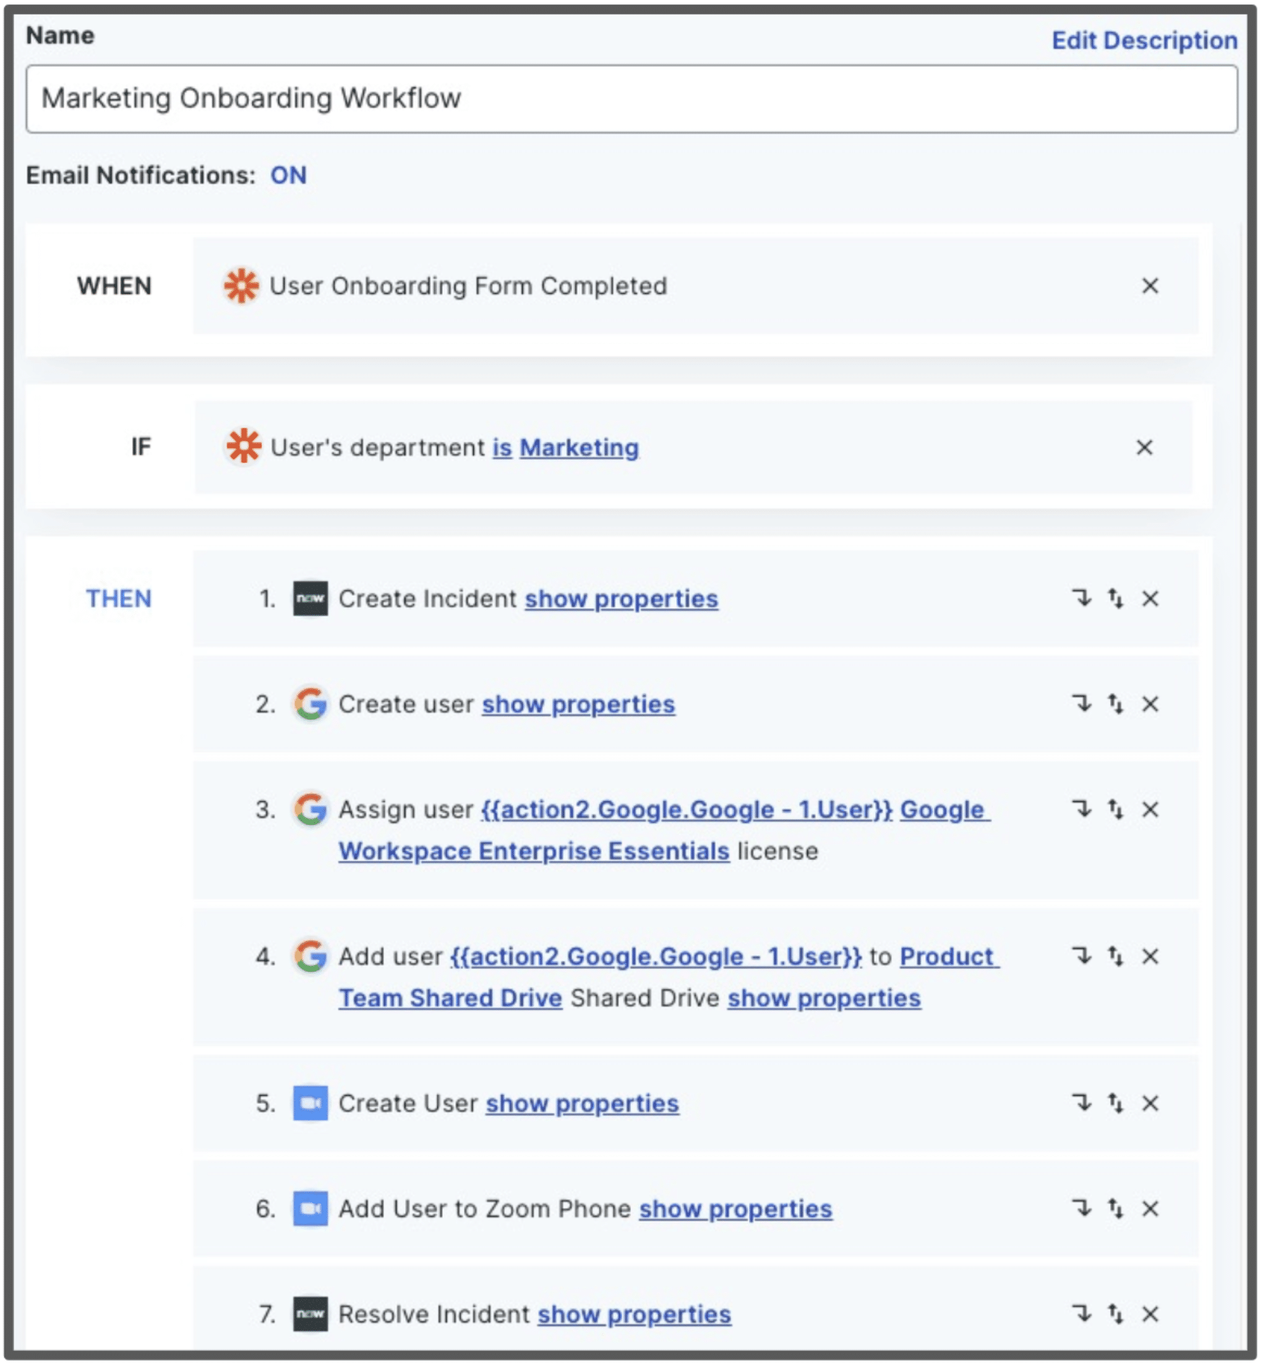This screenshot has height=1365, width=1263.
Task: Open Google Workspace Enterprise Essentials license link
Action: [x=533, y=851]
